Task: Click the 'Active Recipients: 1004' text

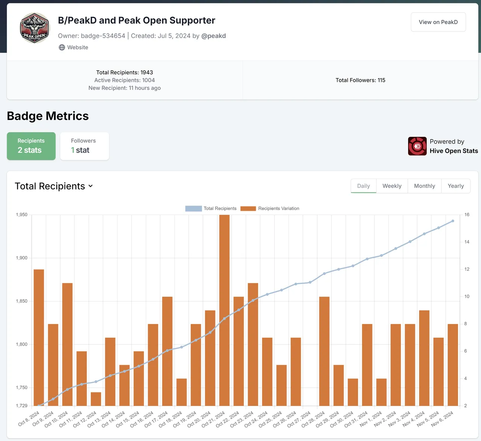Action: tap(124, 80)
